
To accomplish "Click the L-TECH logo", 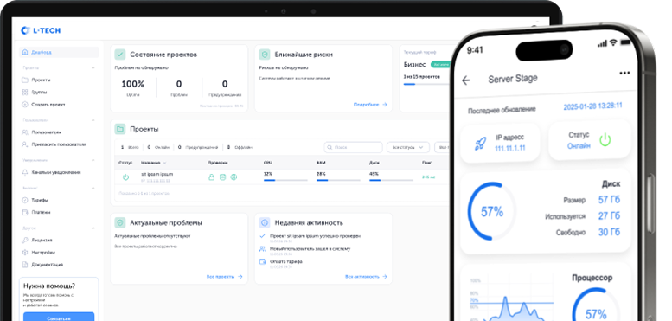I will pos(41,30).
